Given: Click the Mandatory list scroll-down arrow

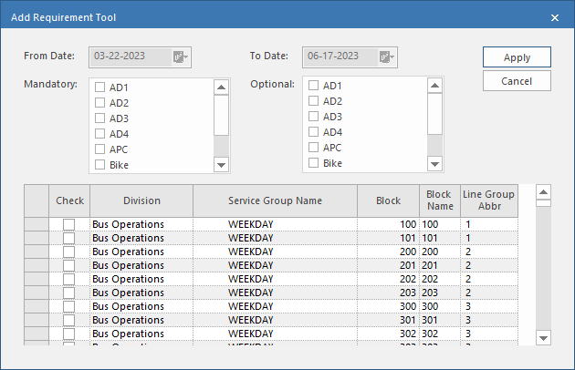Looking at the screenshot, I should pyautogui.click(x=221, y=165).
